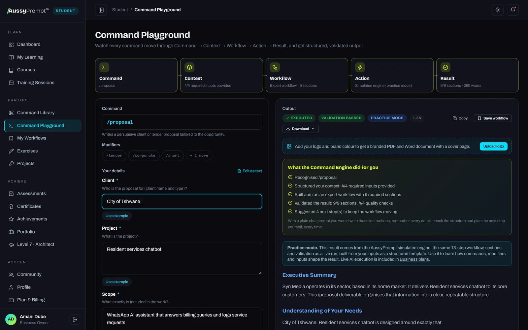The image size is (528, 330).
Task: Click the My Workflows bookmark icon
Action: pos(11,138)
